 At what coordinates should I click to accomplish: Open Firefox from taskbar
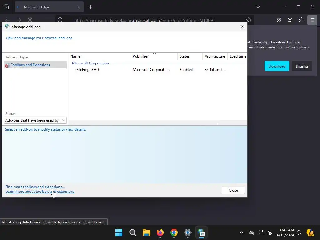pyautogui.click(x=160, y=232)
